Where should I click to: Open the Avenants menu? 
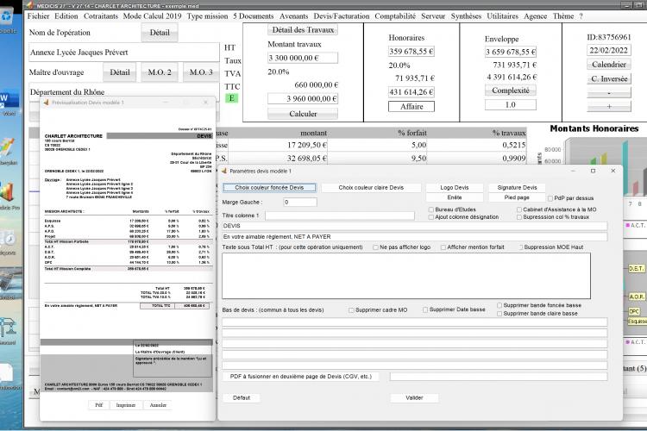click(293, 16)
